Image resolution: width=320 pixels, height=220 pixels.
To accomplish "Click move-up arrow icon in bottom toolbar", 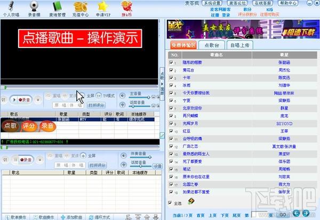I will [x=147, y=217].
